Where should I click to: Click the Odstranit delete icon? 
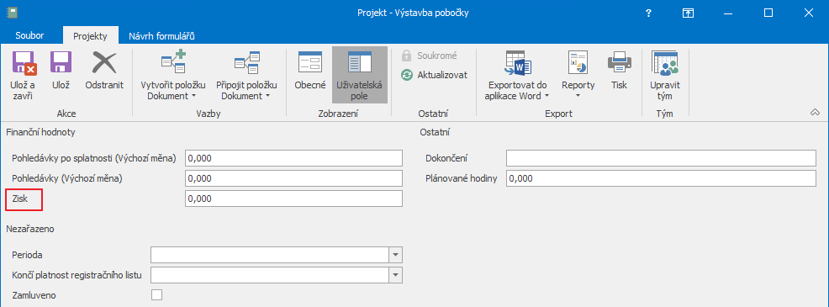pos(104,63)
